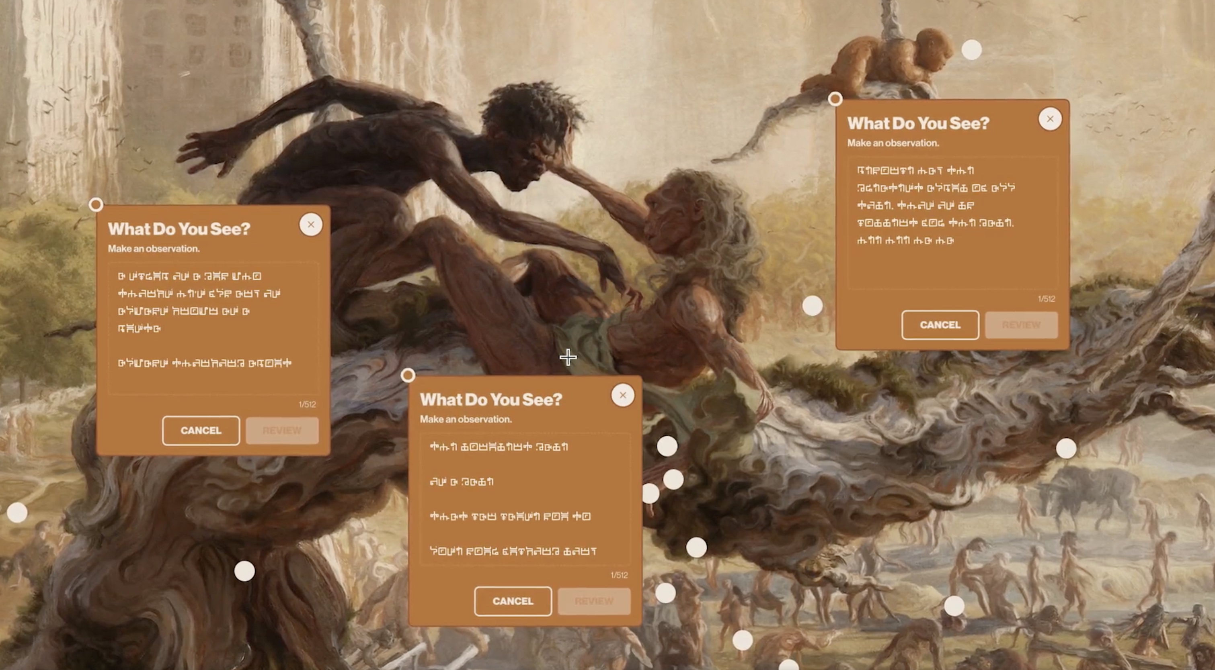Select the hotspot dot above the bison on right

[1066, 448]
